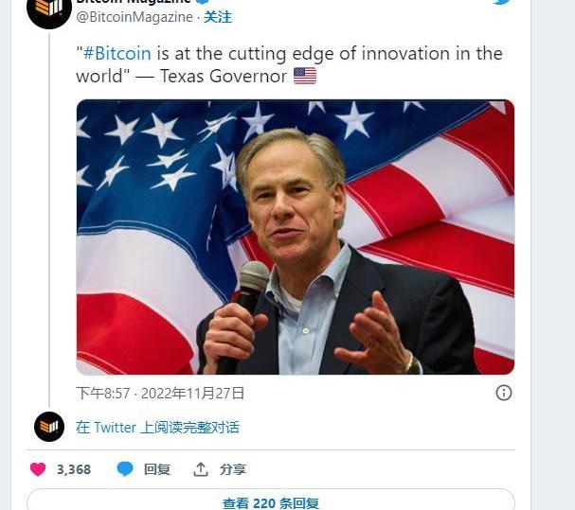This screenshot has width=575, height=510.
Task: Click the tweet timestamp 下午8:57 · 2022年11月27日
Action: click(160, 393)
